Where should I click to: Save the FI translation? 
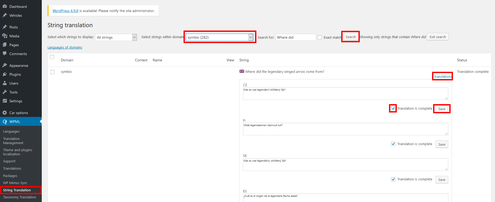[442, 144]
